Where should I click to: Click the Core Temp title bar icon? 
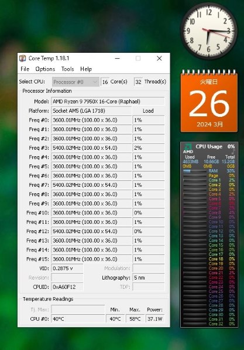point(23,59)
